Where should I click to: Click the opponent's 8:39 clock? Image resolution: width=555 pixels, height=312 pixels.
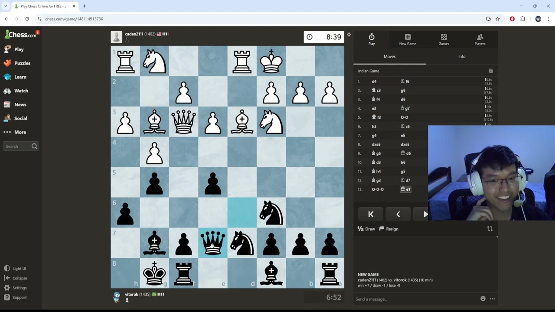(324, 37)
